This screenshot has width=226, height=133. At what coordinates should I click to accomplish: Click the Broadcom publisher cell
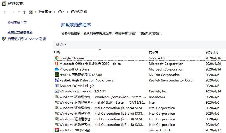pos(157,97)
